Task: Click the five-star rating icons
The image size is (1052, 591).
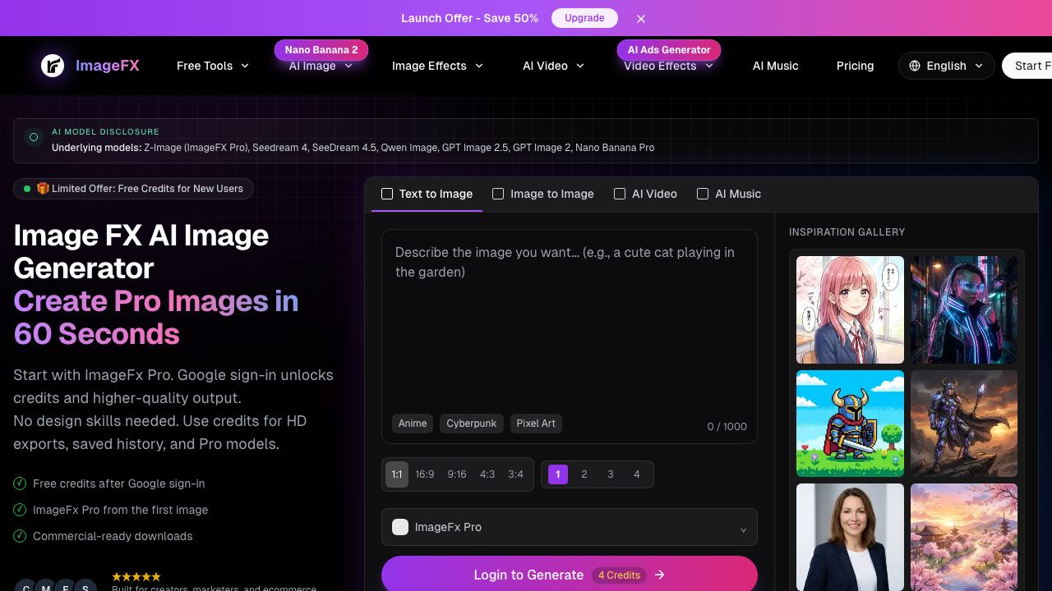Action: [136, 576]
